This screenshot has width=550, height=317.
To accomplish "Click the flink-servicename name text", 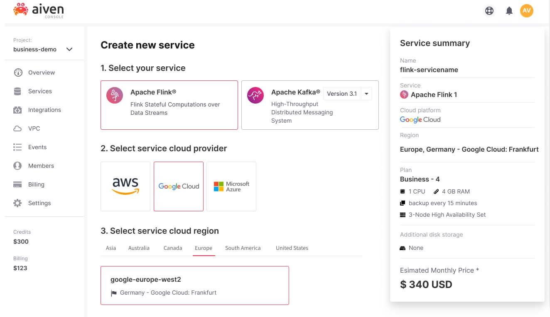I will 429,70.
